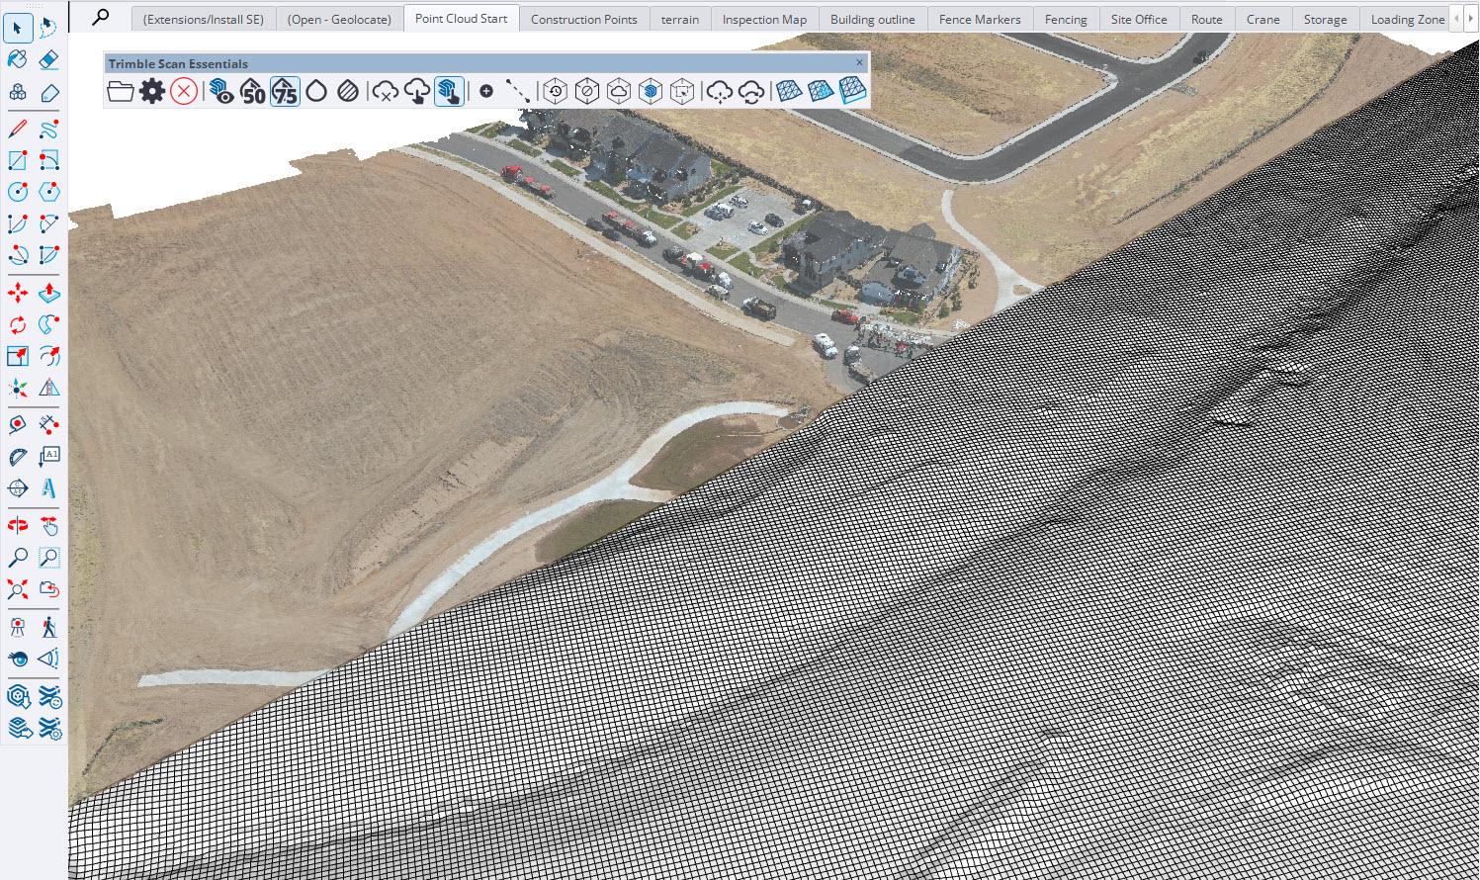This screenshot has width=1480, height=880.
Task: Switch to the Inspection Map scene tab
Action: (764, 19)
